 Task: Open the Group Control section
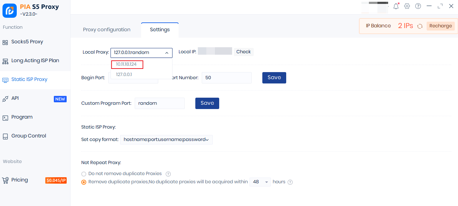[29, 136]
